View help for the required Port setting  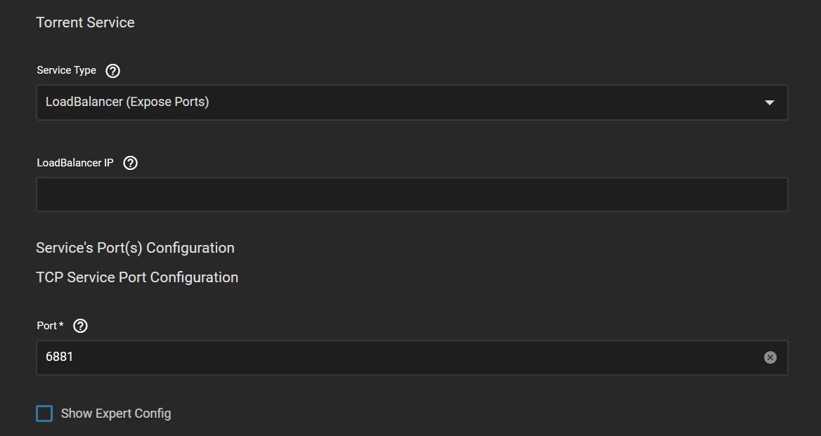pyautogui.click(x=80, y=325)
